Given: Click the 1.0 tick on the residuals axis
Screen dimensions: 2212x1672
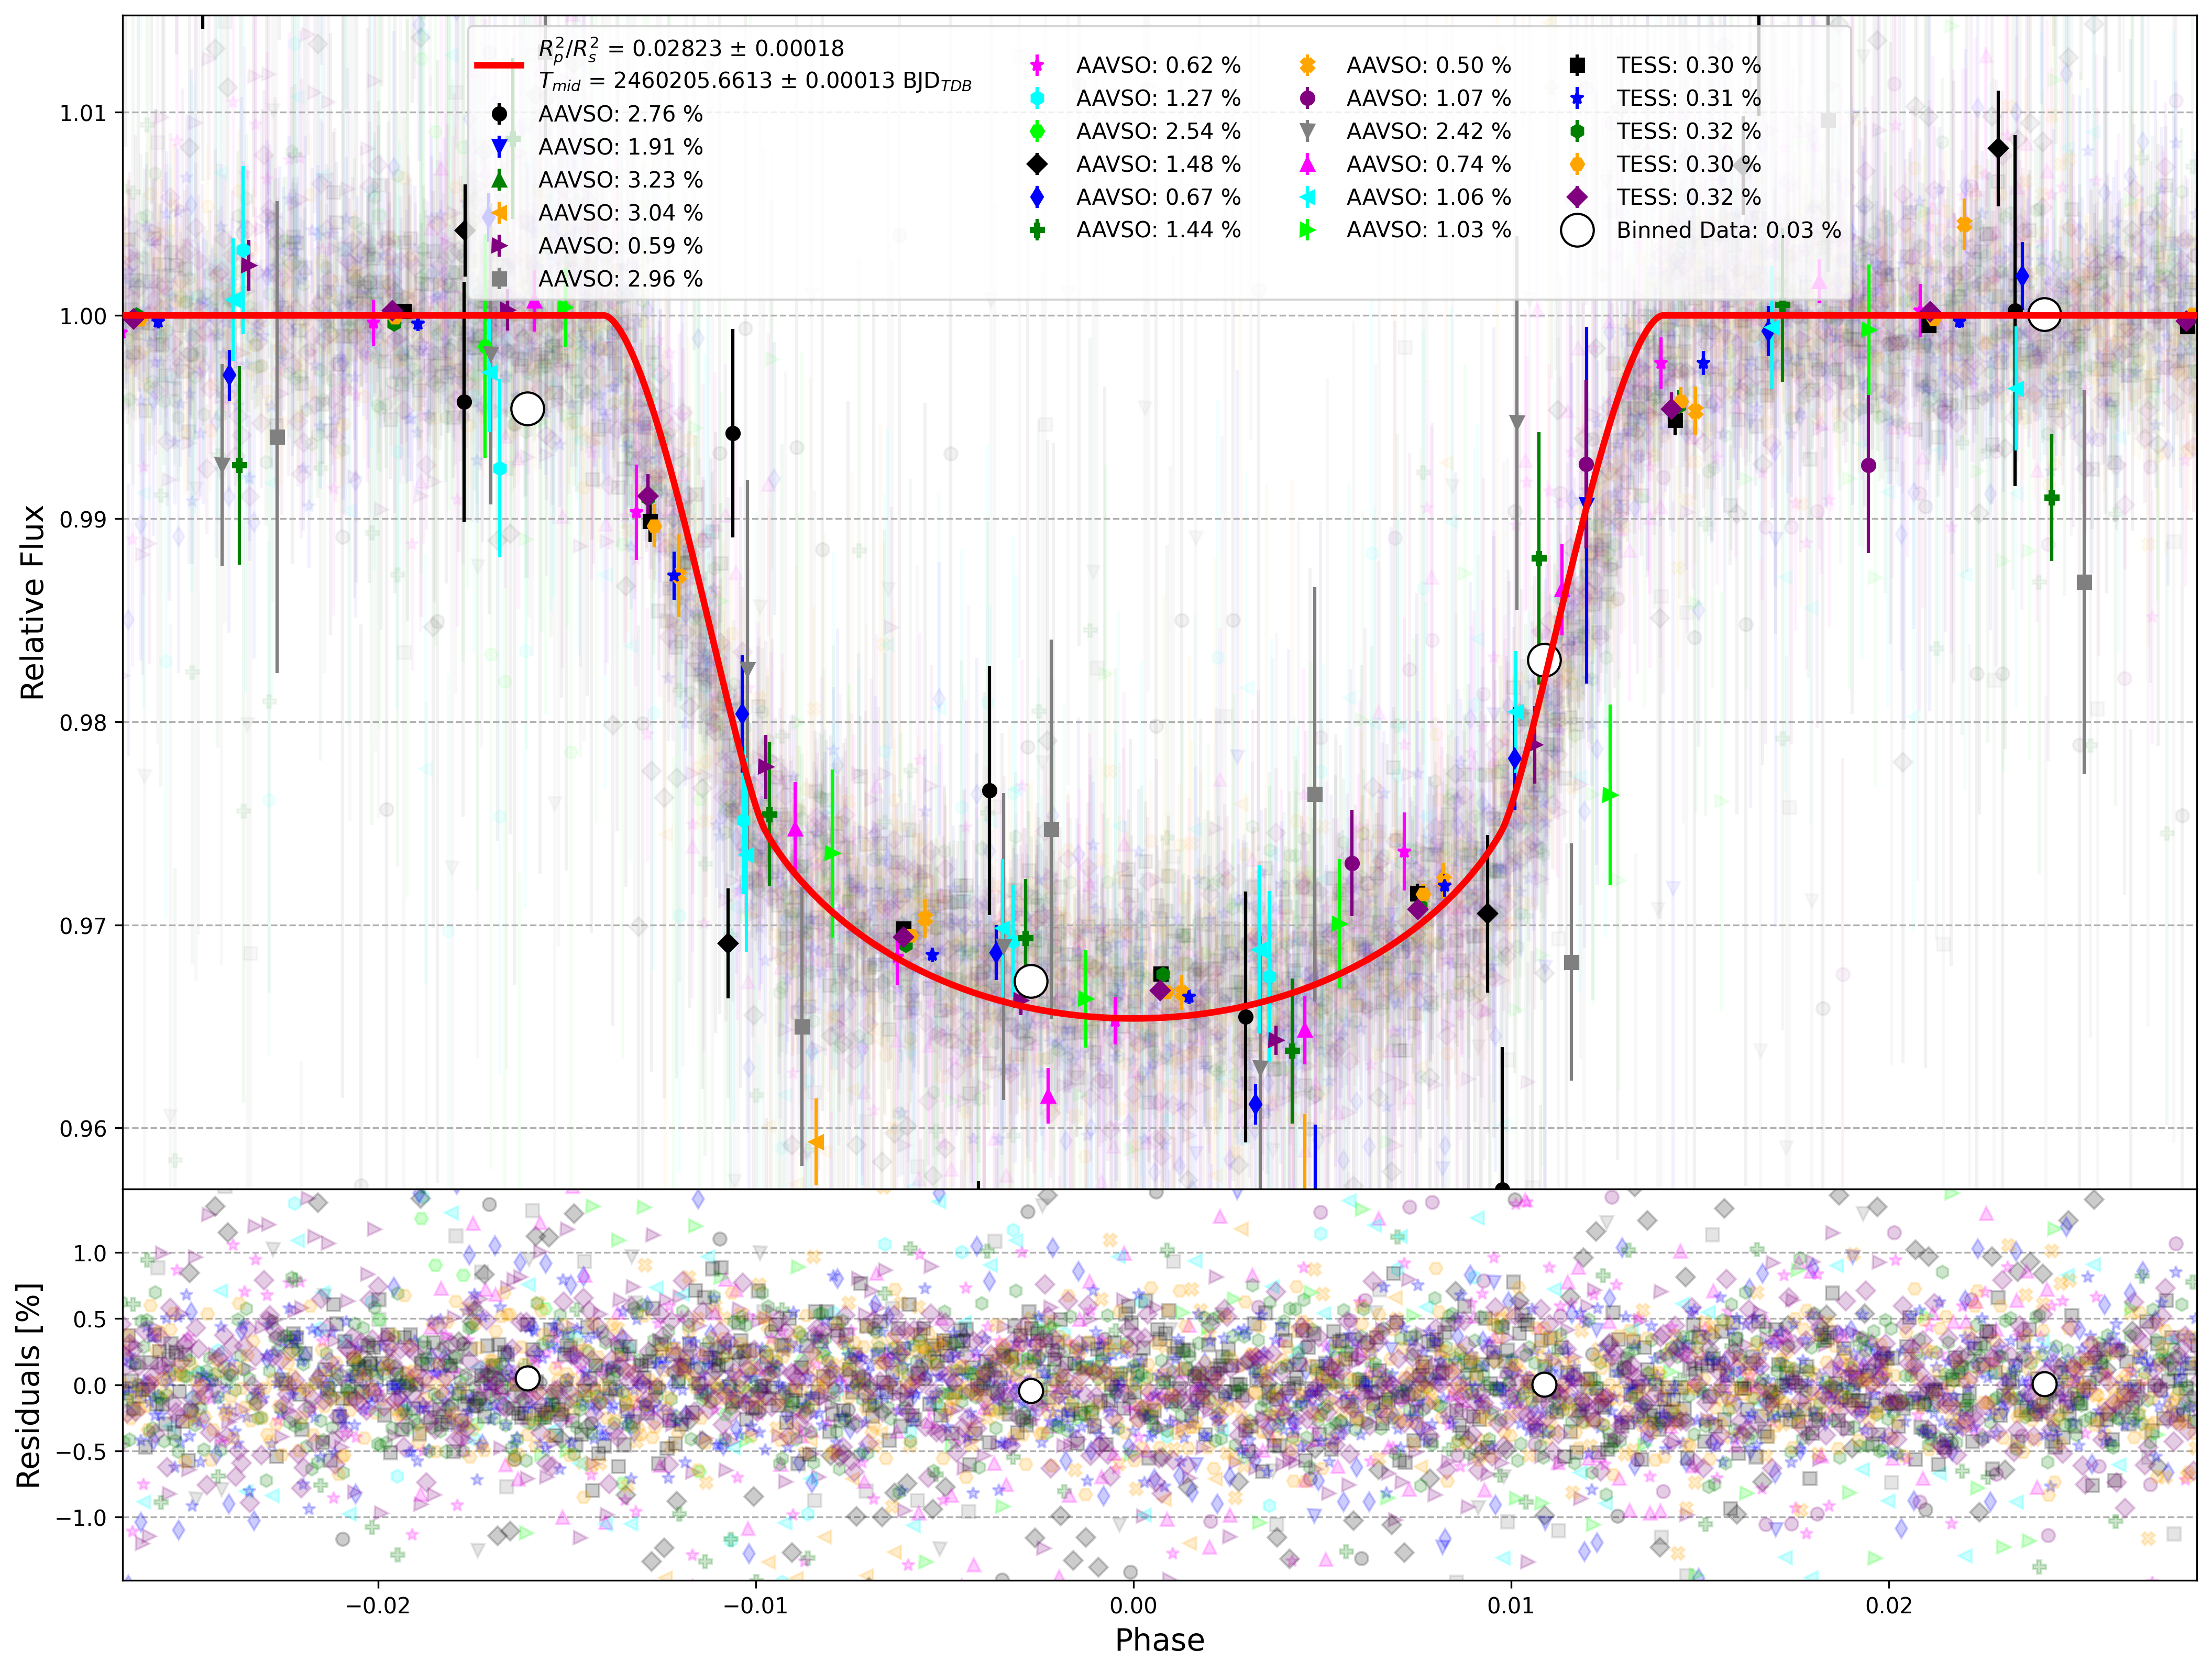Looking at the screenshot, I should point(90,1253).
